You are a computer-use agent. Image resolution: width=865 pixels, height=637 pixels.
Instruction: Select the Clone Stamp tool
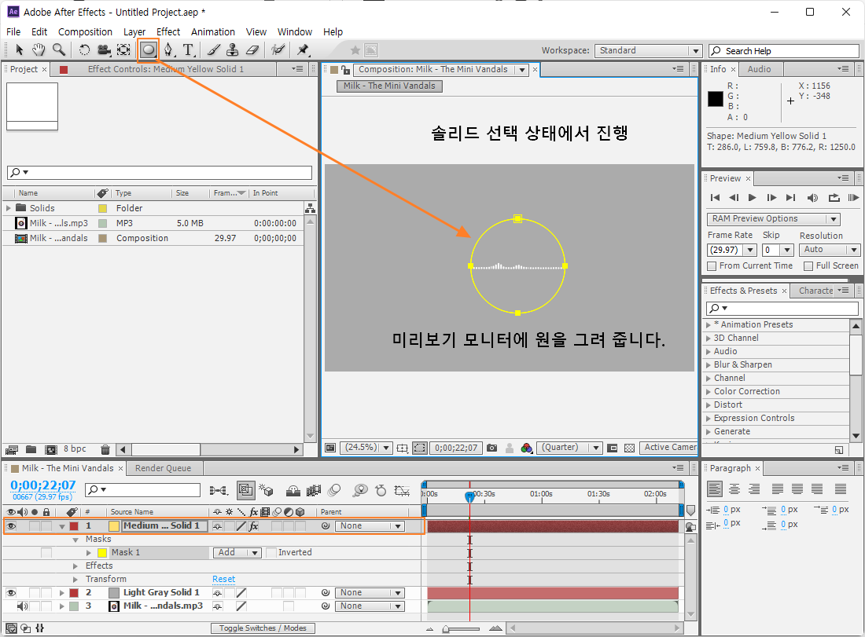[x=232, y=50]
